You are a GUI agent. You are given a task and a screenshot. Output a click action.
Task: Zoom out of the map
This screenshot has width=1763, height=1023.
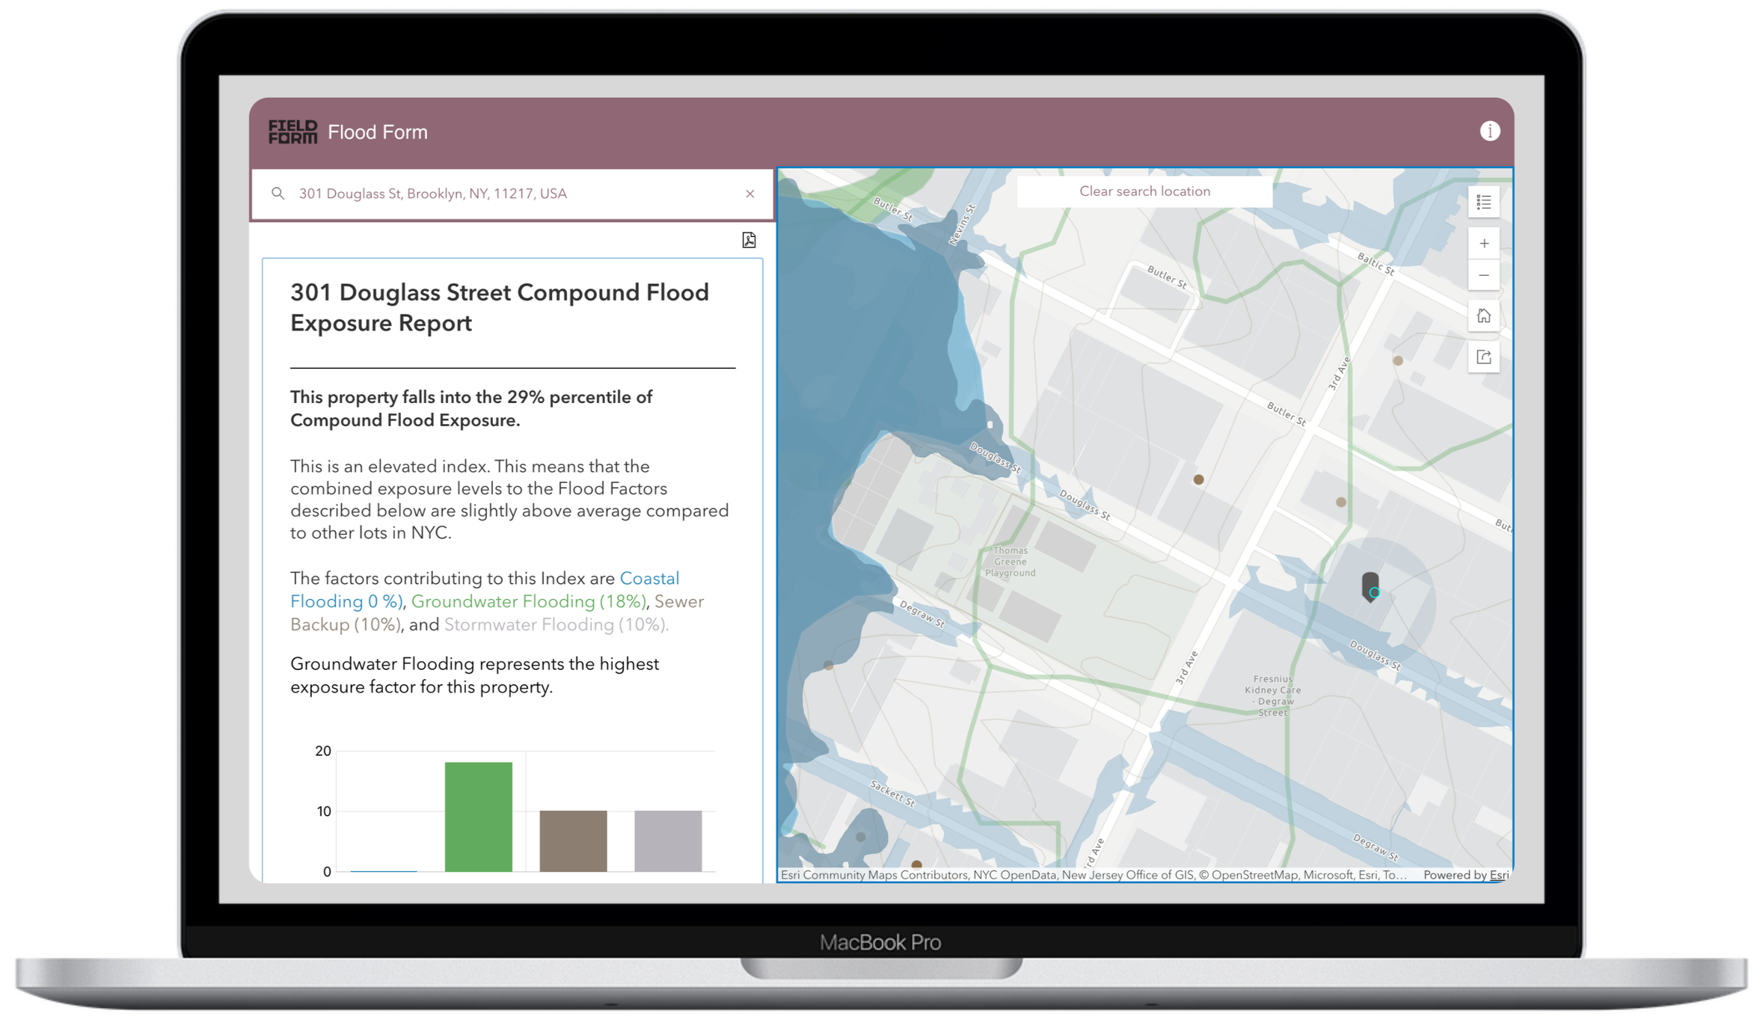click(x=1483, y=275)
